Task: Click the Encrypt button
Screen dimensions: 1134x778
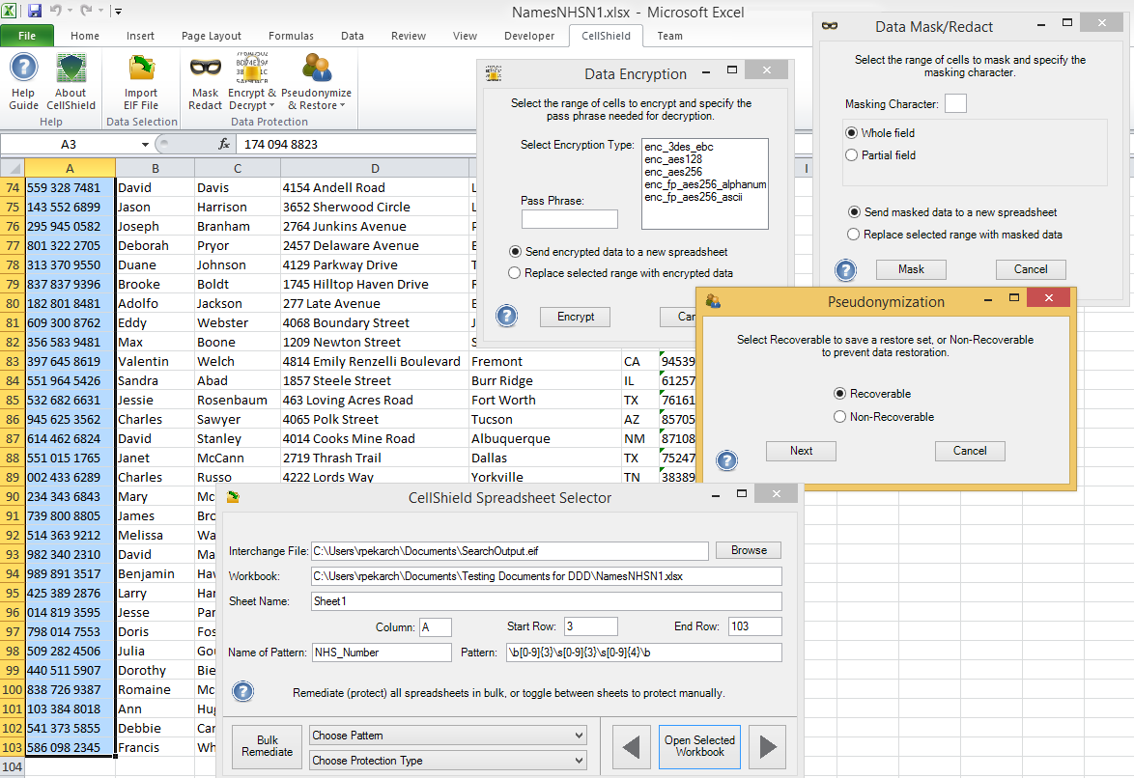Action: (x=575, y=317)
